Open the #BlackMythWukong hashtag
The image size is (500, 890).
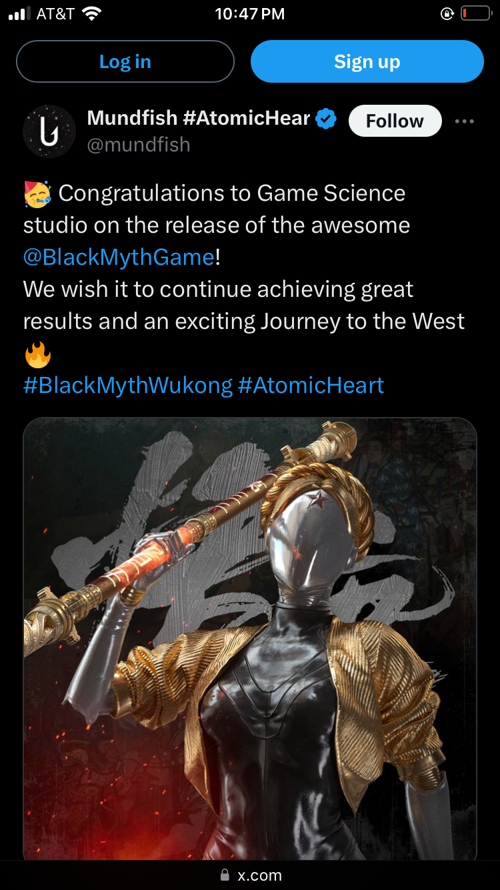pos(128,385)
